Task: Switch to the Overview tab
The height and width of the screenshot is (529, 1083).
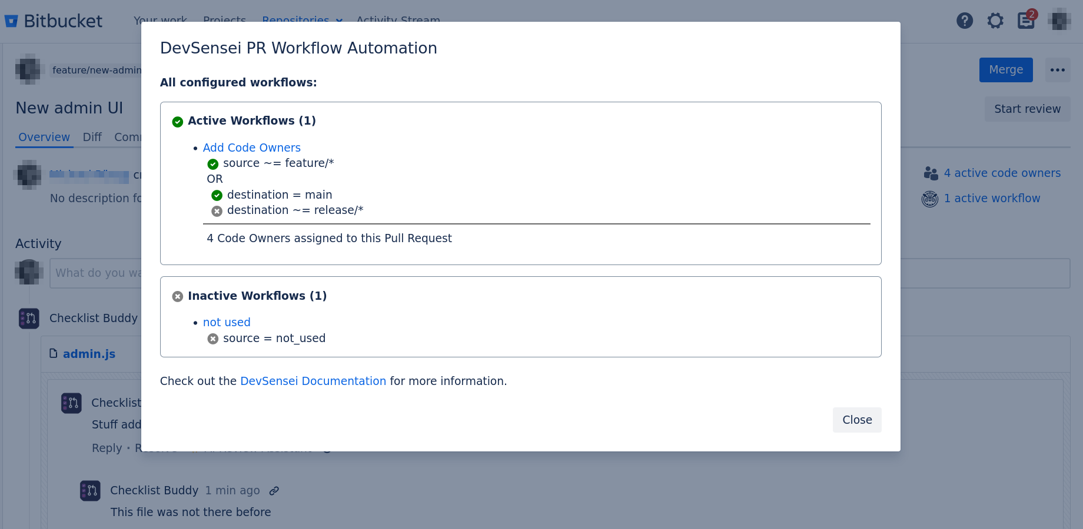Action: 44,137
